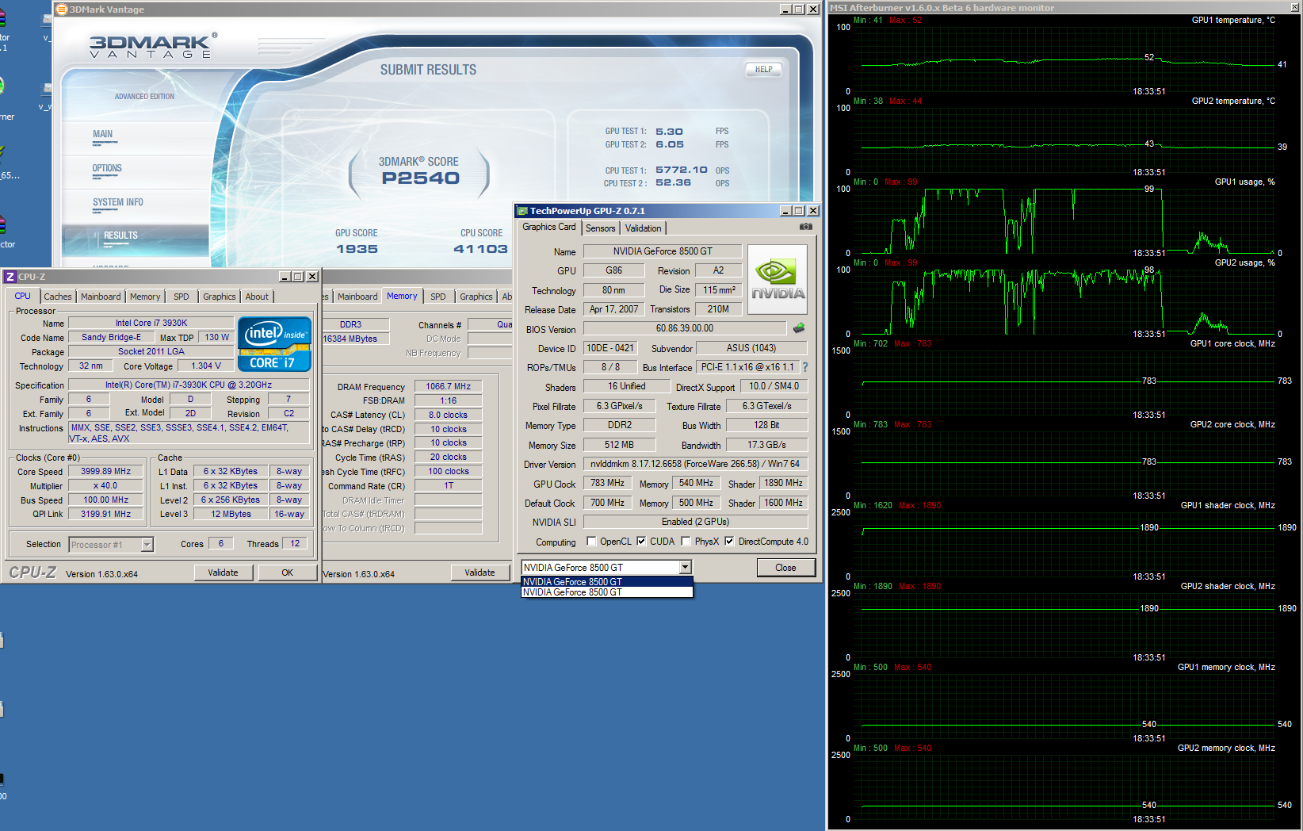
Task: Click the Intel Core i7 logo in CPU-Z
Action: pos(274,344)
